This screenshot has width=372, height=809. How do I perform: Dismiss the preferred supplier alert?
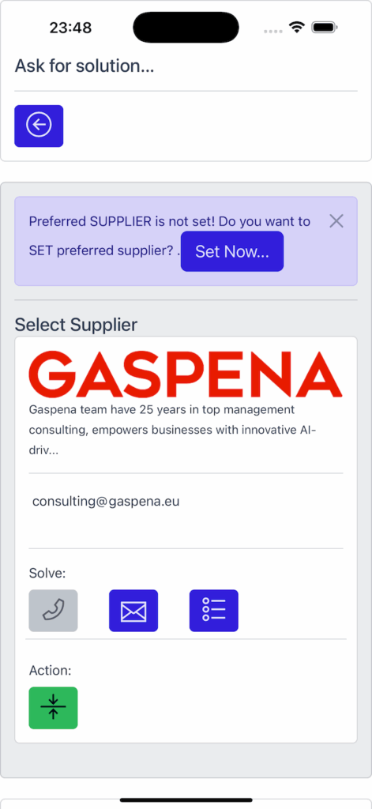pyautogui.click(x=336, y=221)
